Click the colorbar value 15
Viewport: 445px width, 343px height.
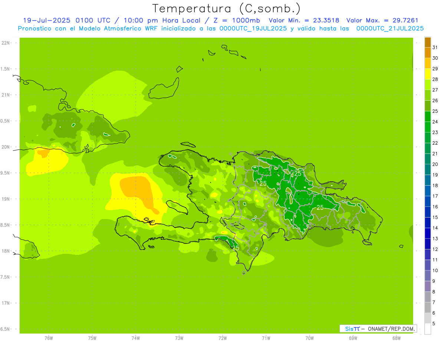pyautogui.click(x=435, y=218)
